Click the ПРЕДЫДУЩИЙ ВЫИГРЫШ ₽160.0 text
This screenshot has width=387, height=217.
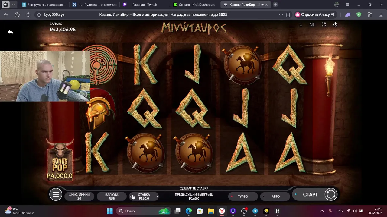point(194,197)
